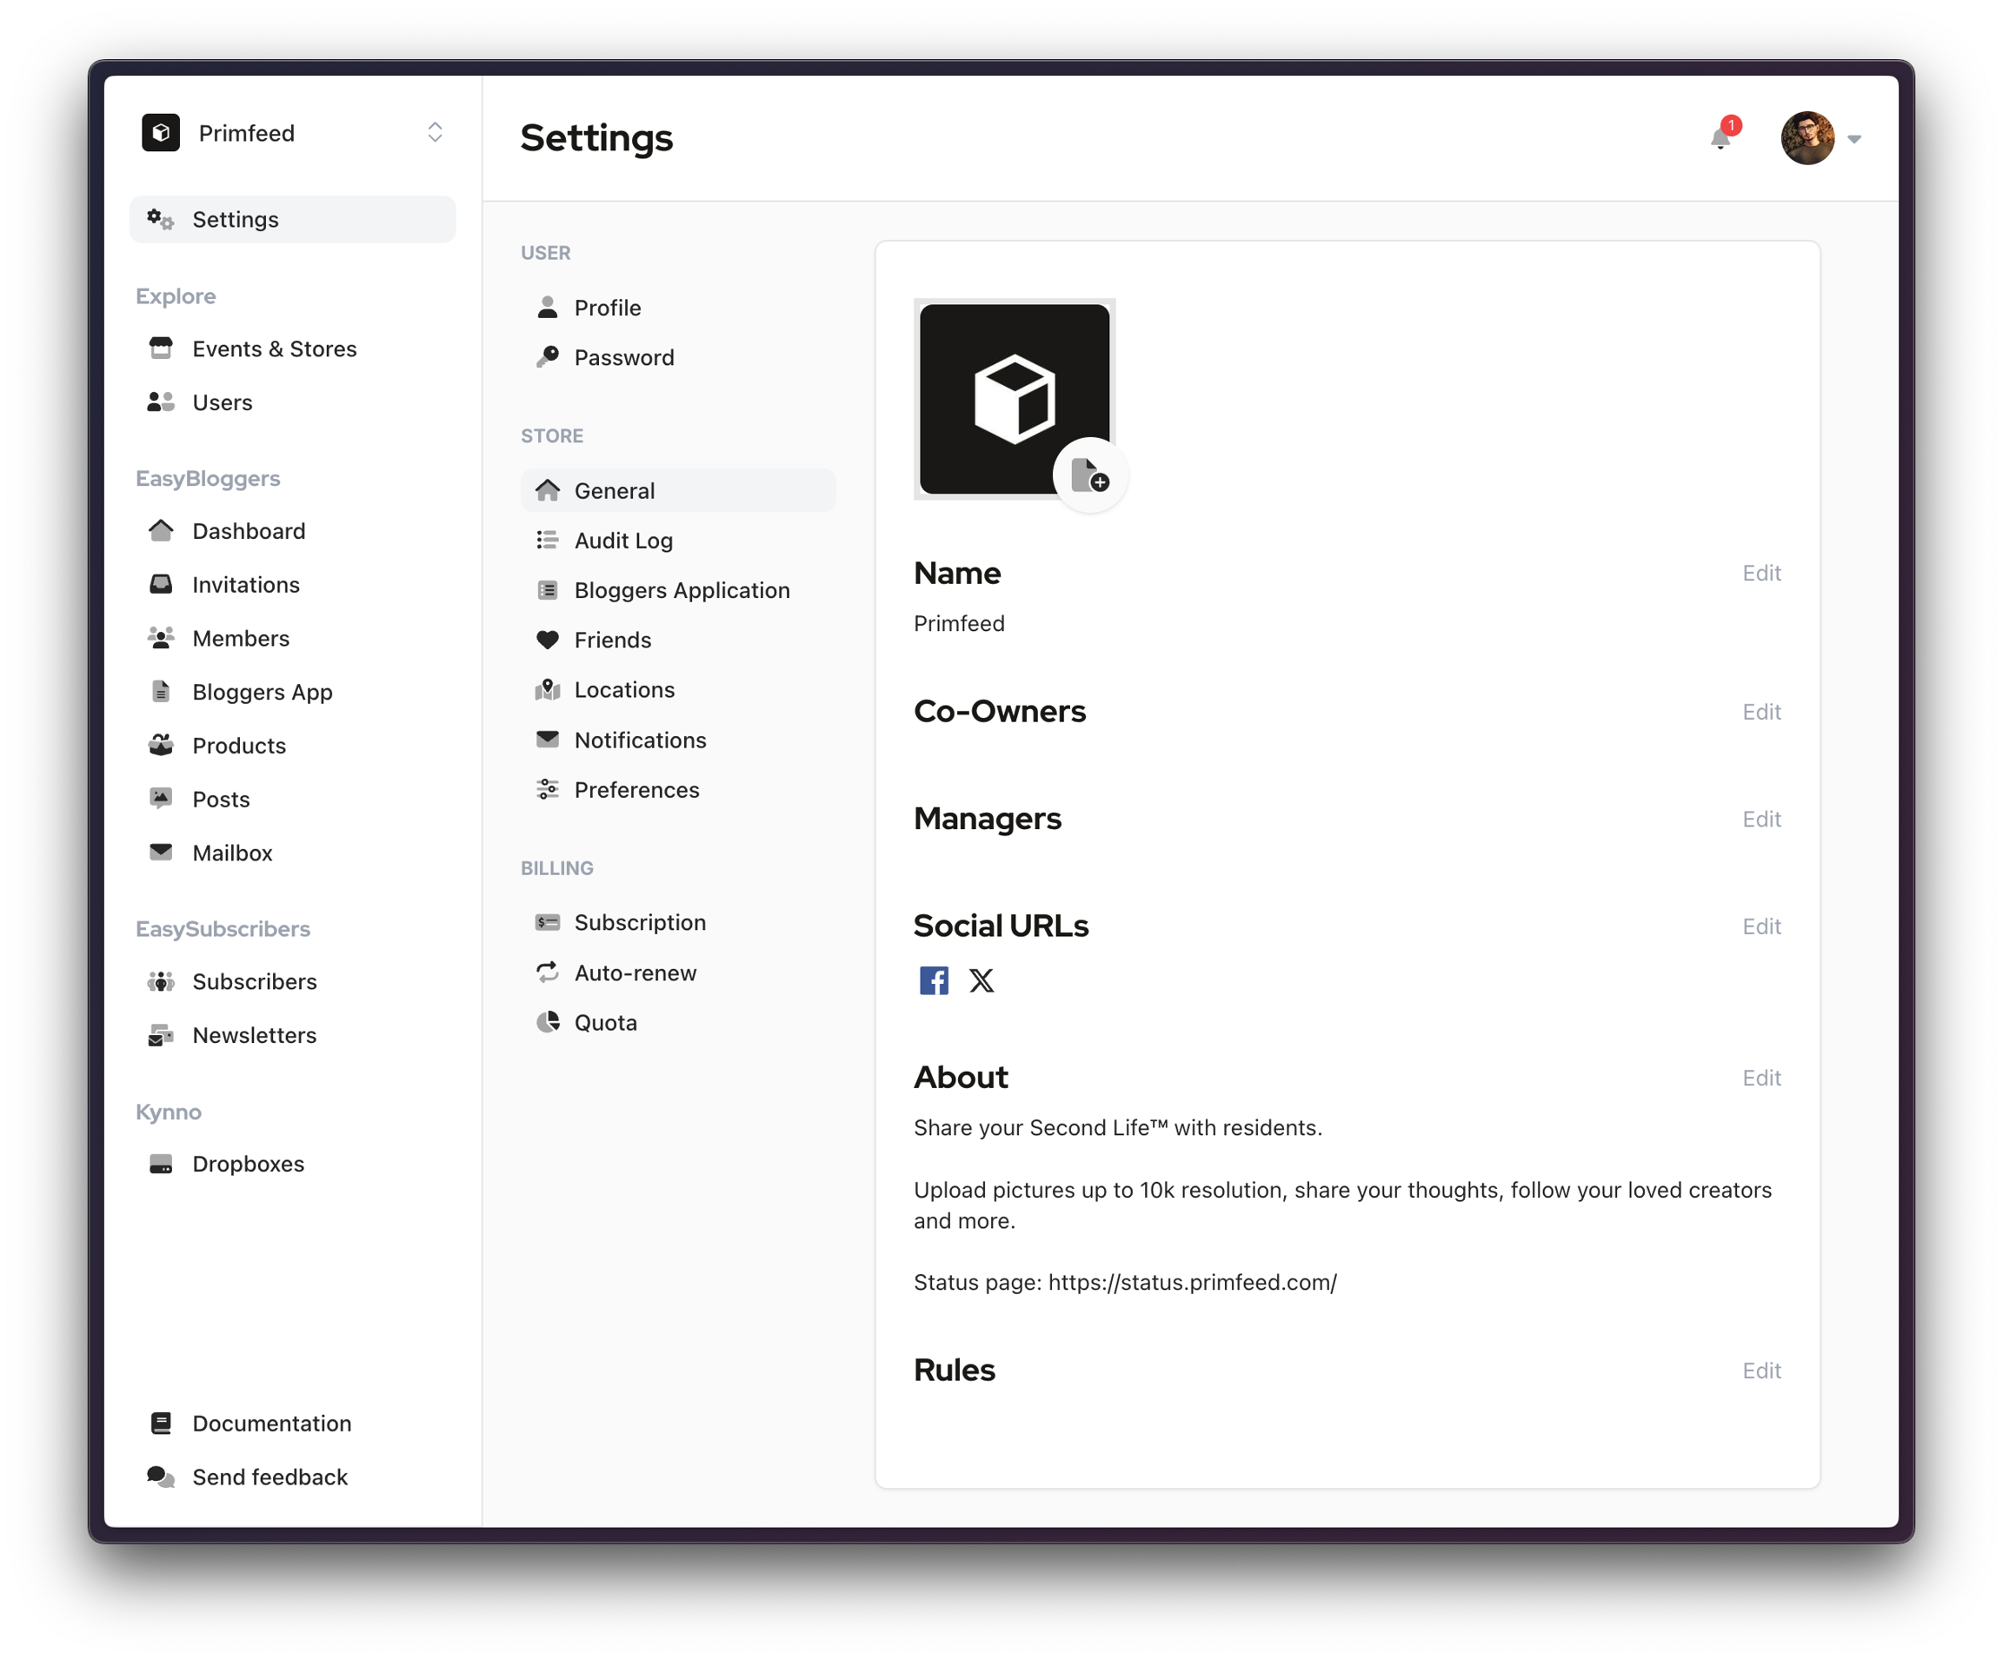The image size is (2003, 1660).
Task: Click the Preferences sliders icon
Action: pyautogui.click(x=548, y=789)
